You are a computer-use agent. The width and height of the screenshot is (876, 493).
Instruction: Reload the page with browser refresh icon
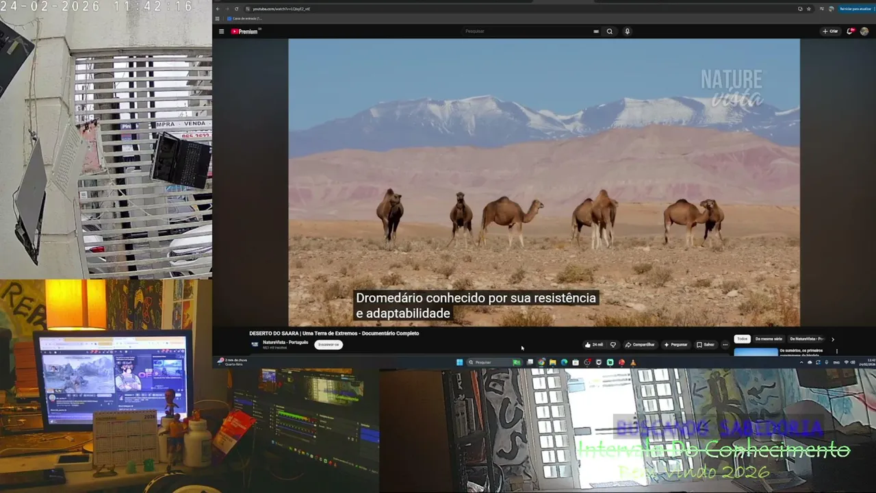(237, 9)
